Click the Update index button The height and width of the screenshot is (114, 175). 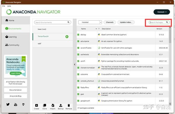click(x=126, y=22)
